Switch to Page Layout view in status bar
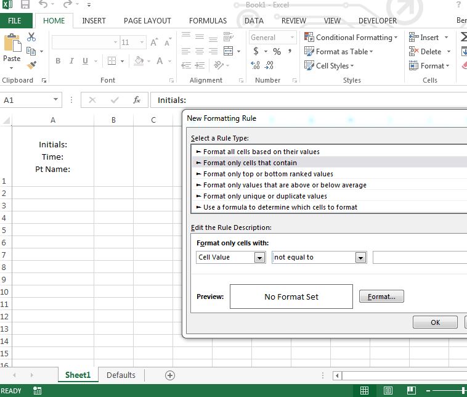The width and height of the screenshot is (467, 397). point(388,390)
